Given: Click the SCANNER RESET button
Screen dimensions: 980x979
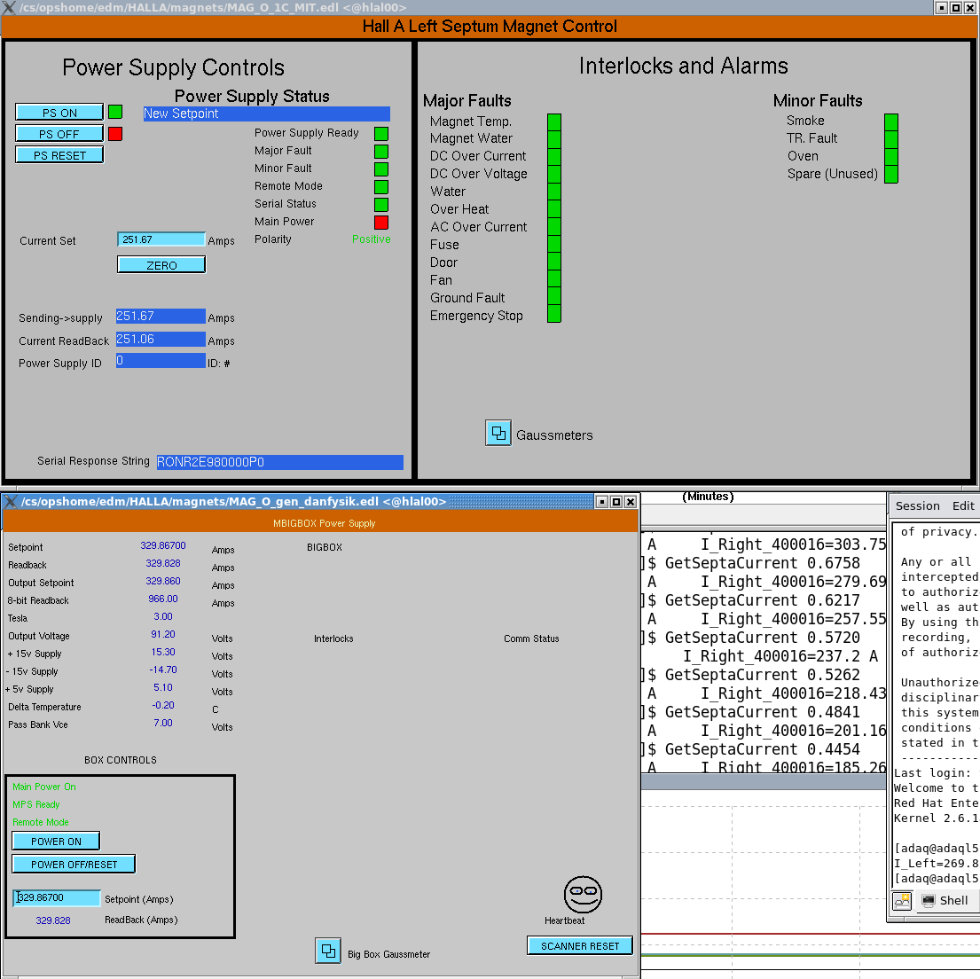Looking at the screenshot, I should click(x=579, y=945).
